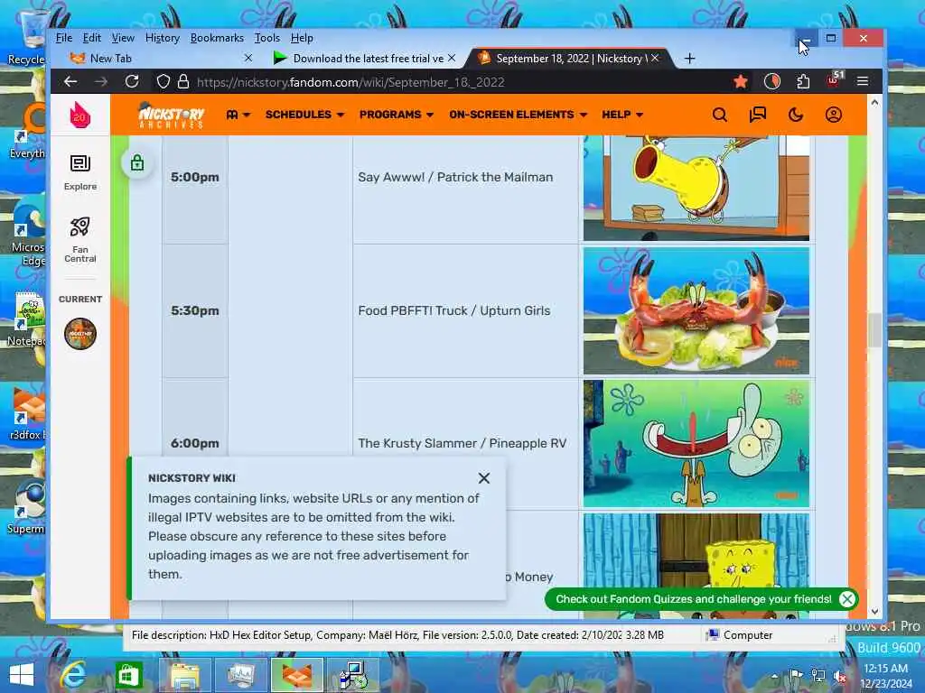Open the Food PBFFT! Truck crab thumbnail
This screenshot has width=925, height=693.
click(x=696, y=310)
